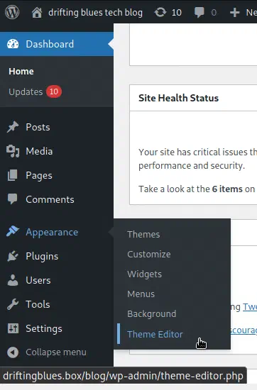Open Widgets from the Appearance submenu
The image size is (257, 390).
click(144, 274)
